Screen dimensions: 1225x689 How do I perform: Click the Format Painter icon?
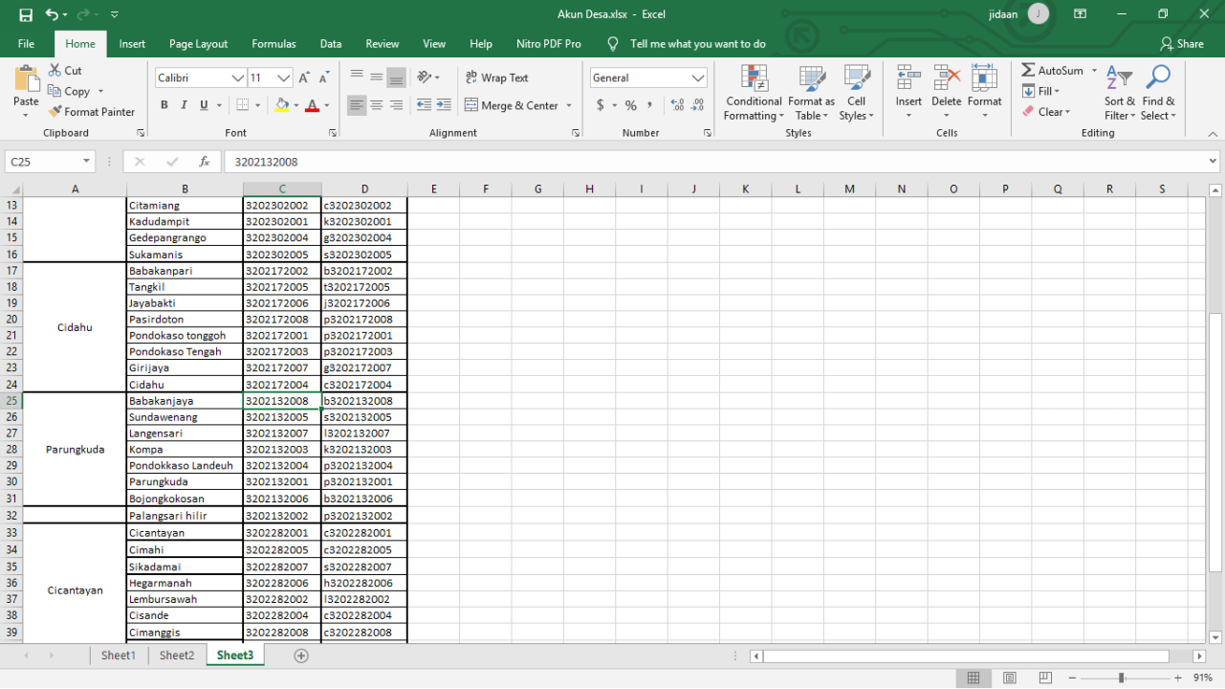tap(55, 112)
